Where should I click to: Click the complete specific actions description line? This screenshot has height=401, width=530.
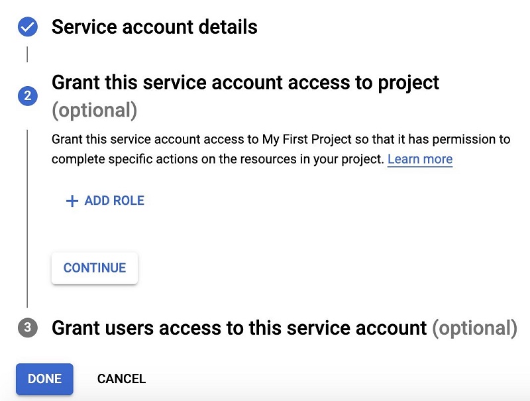[218, 159]
